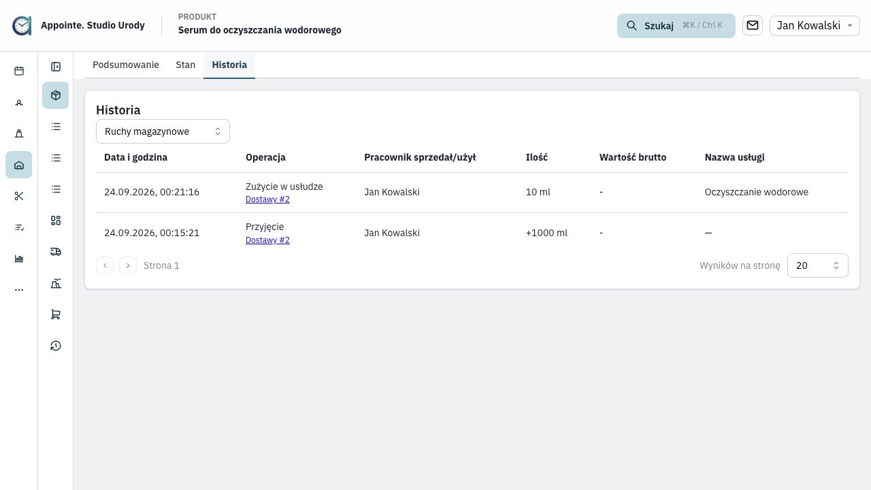Click Dostawy #2 link under Przyjęcie

(267, 240)
